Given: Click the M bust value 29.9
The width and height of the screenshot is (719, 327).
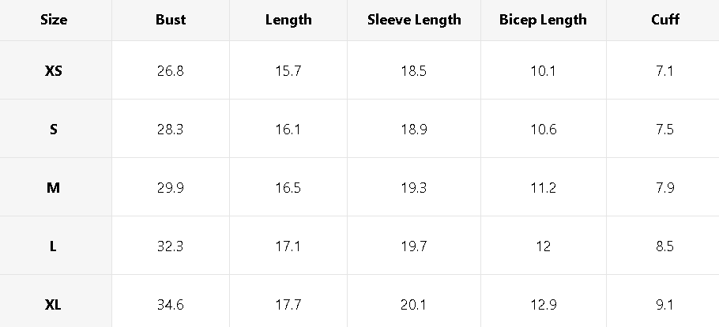Looking at the screenshot, I should click(171, 187).
